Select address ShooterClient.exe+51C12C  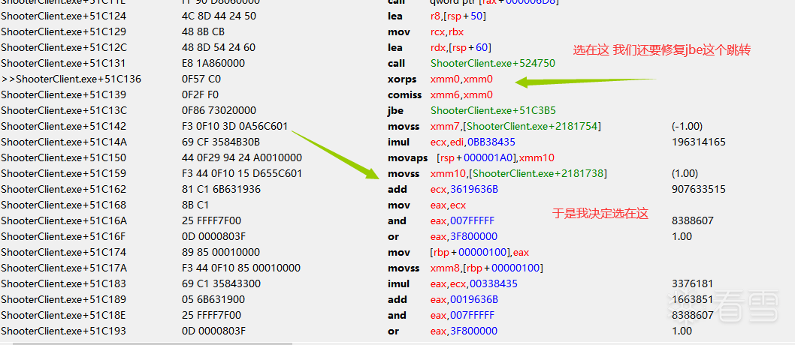[63, 47]
